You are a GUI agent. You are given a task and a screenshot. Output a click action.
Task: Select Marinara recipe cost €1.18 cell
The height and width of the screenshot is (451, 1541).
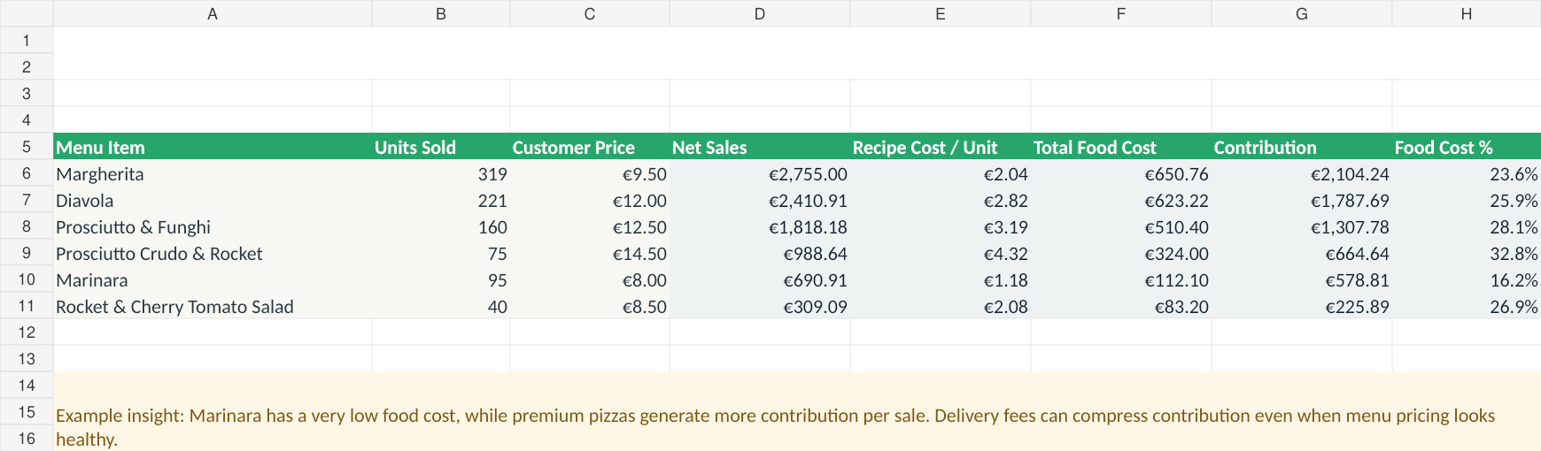coord(941,279)
